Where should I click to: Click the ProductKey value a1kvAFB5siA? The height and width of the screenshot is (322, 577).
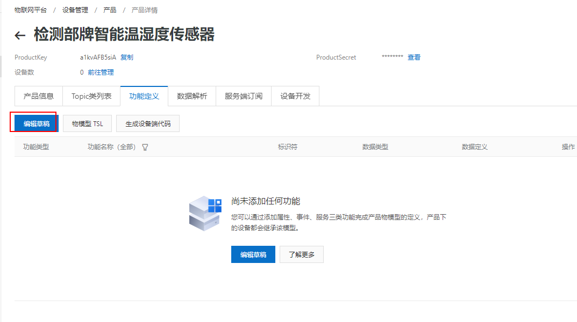98,57
